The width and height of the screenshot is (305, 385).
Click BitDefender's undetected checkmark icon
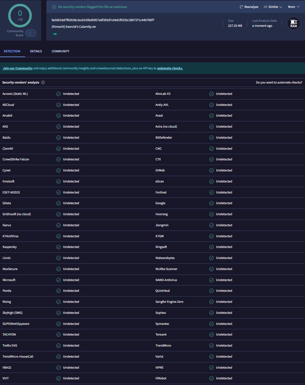pyautogui.click(x=212, y=138)
